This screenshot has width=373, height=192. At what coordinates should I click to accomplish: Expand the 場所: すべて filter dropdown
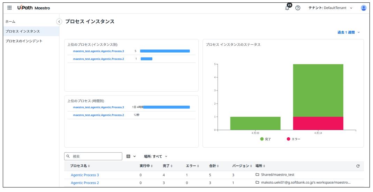[x=155, y=156]
